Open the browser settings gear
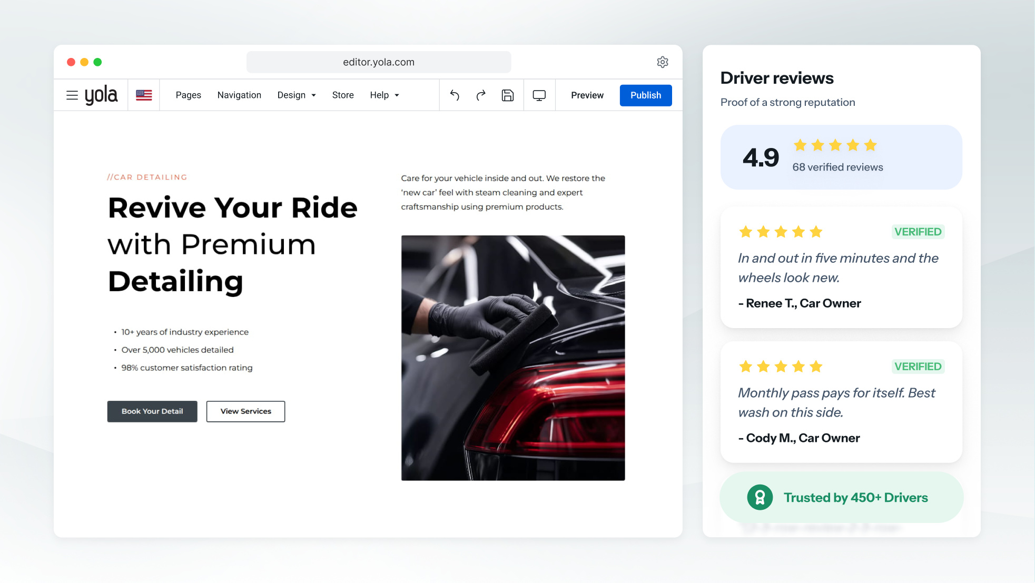1035x583 pixels. click(663, 62)
